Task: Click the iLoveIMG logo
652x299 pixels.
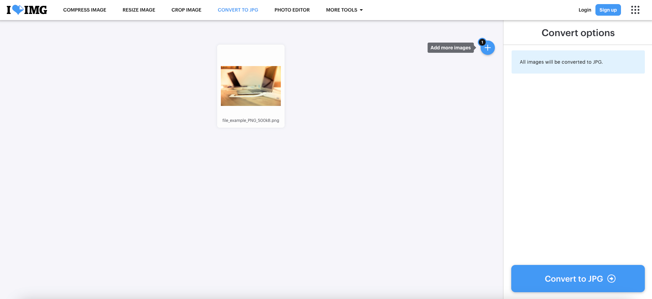Action: coord(27,10)
